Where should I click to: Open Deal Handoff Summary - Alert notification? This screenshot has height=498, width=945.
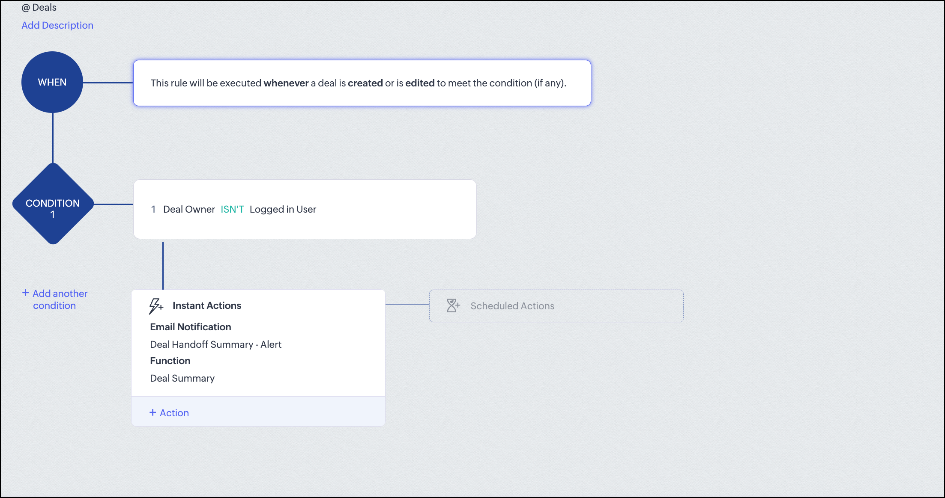coord(215,344)
